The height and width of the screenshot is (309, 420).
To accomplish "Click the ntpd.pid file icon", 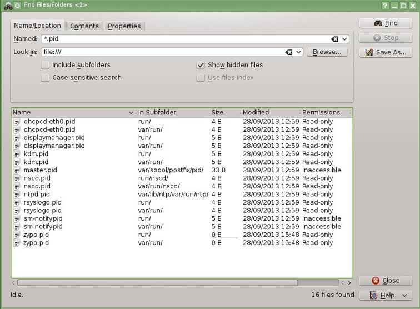I will (17, 195).
